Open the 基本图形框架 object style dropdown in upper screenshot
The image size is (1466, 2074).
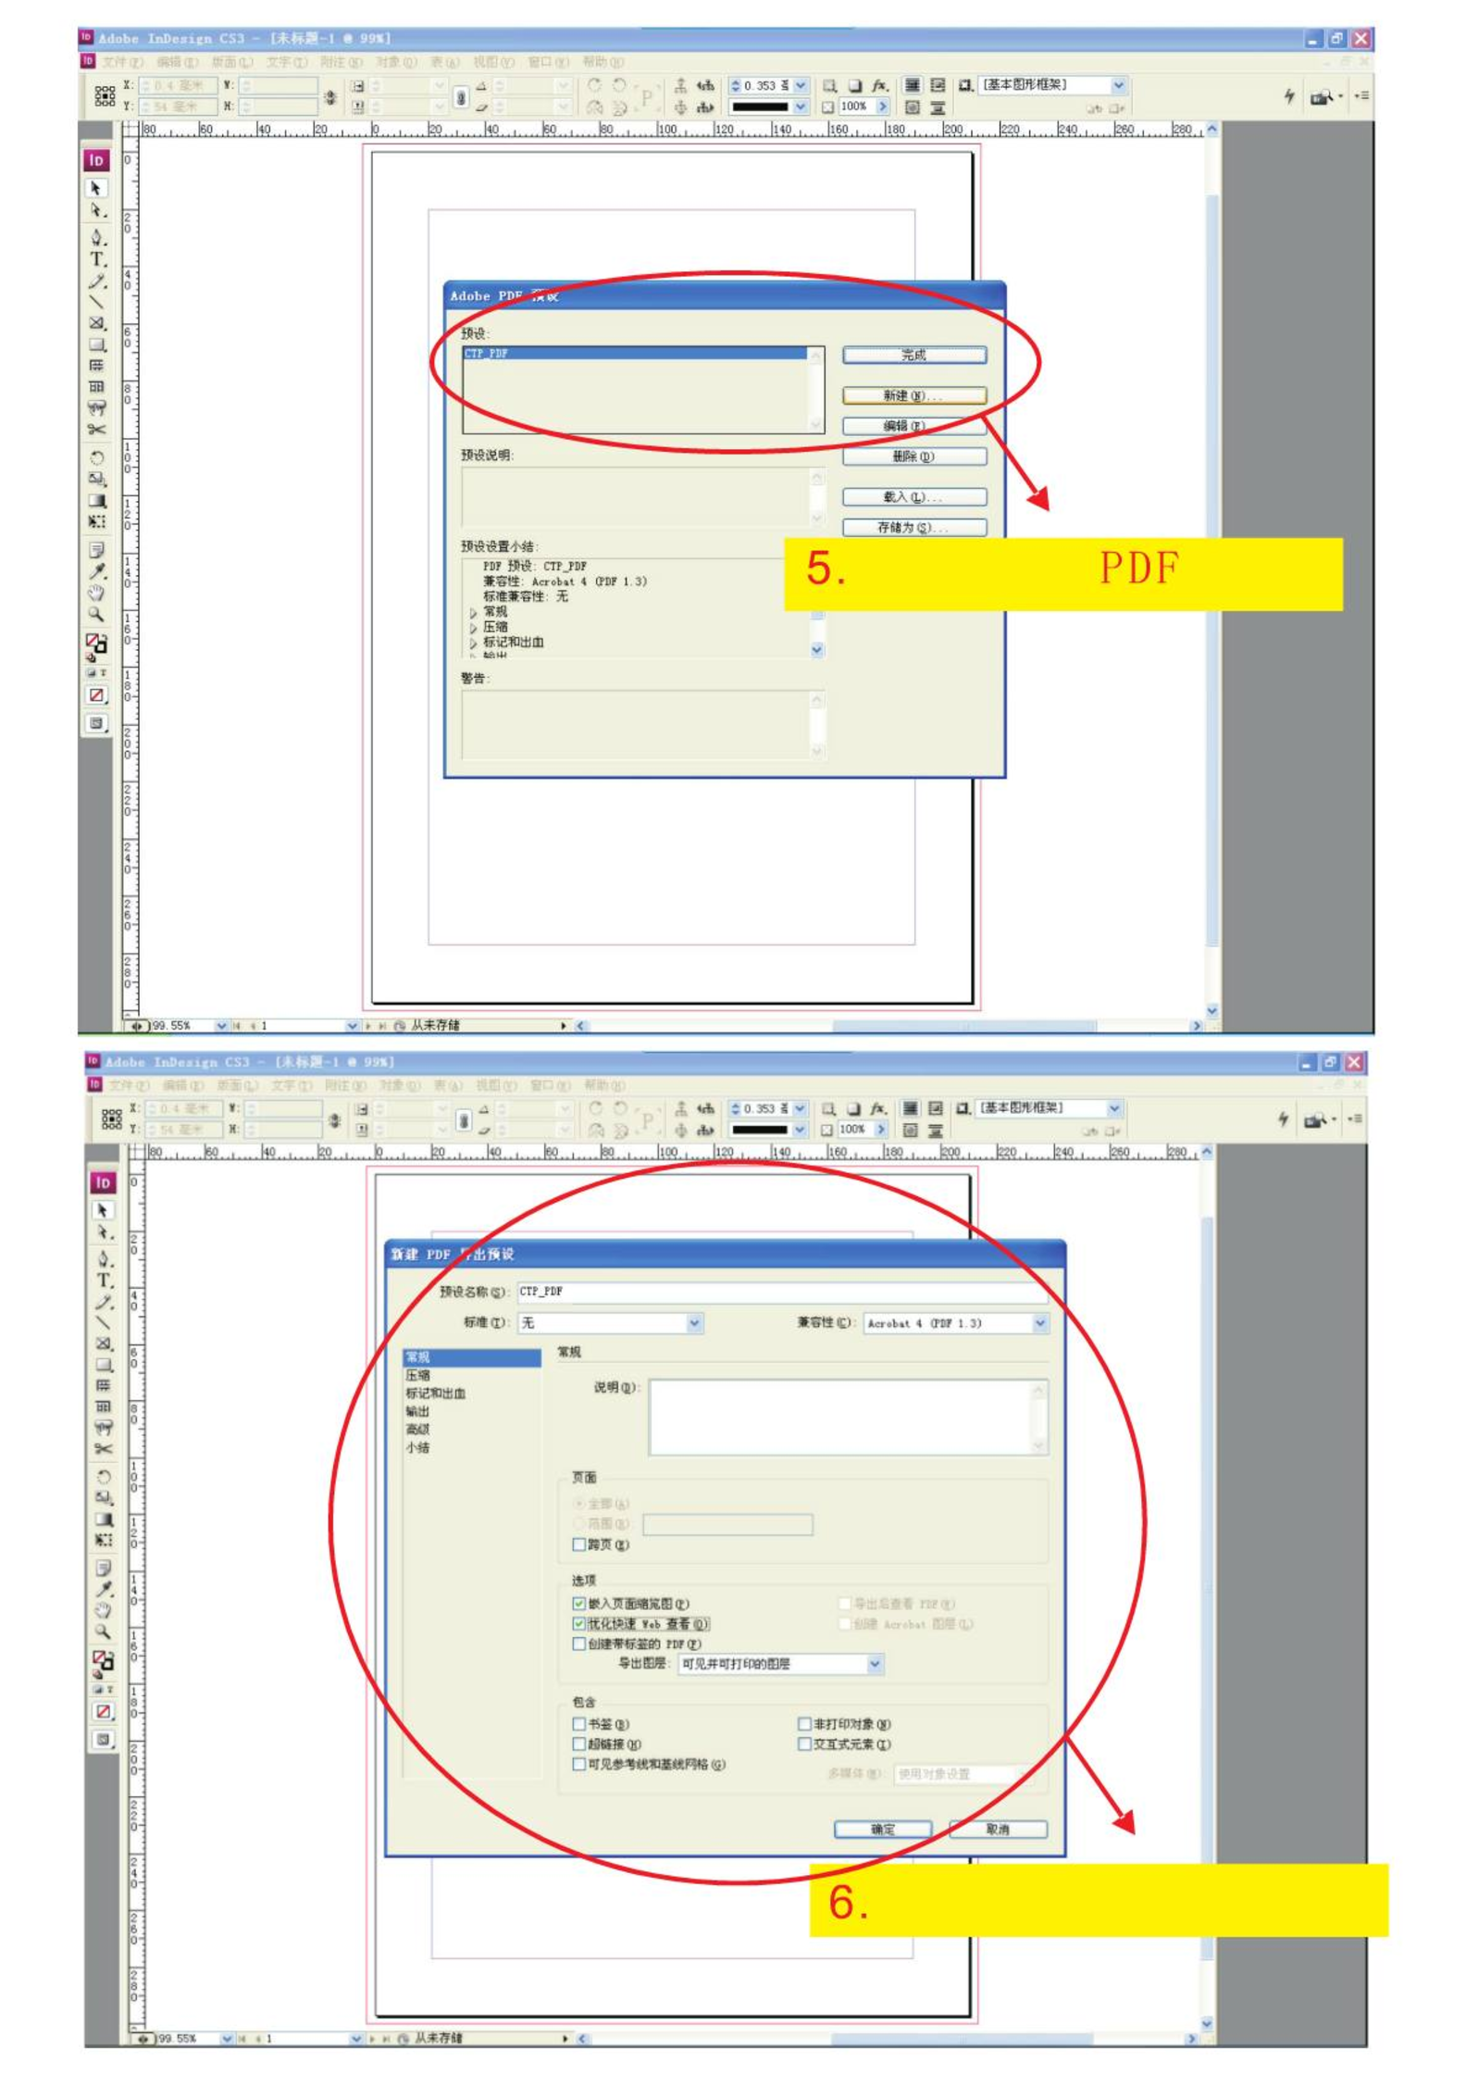1119,85
